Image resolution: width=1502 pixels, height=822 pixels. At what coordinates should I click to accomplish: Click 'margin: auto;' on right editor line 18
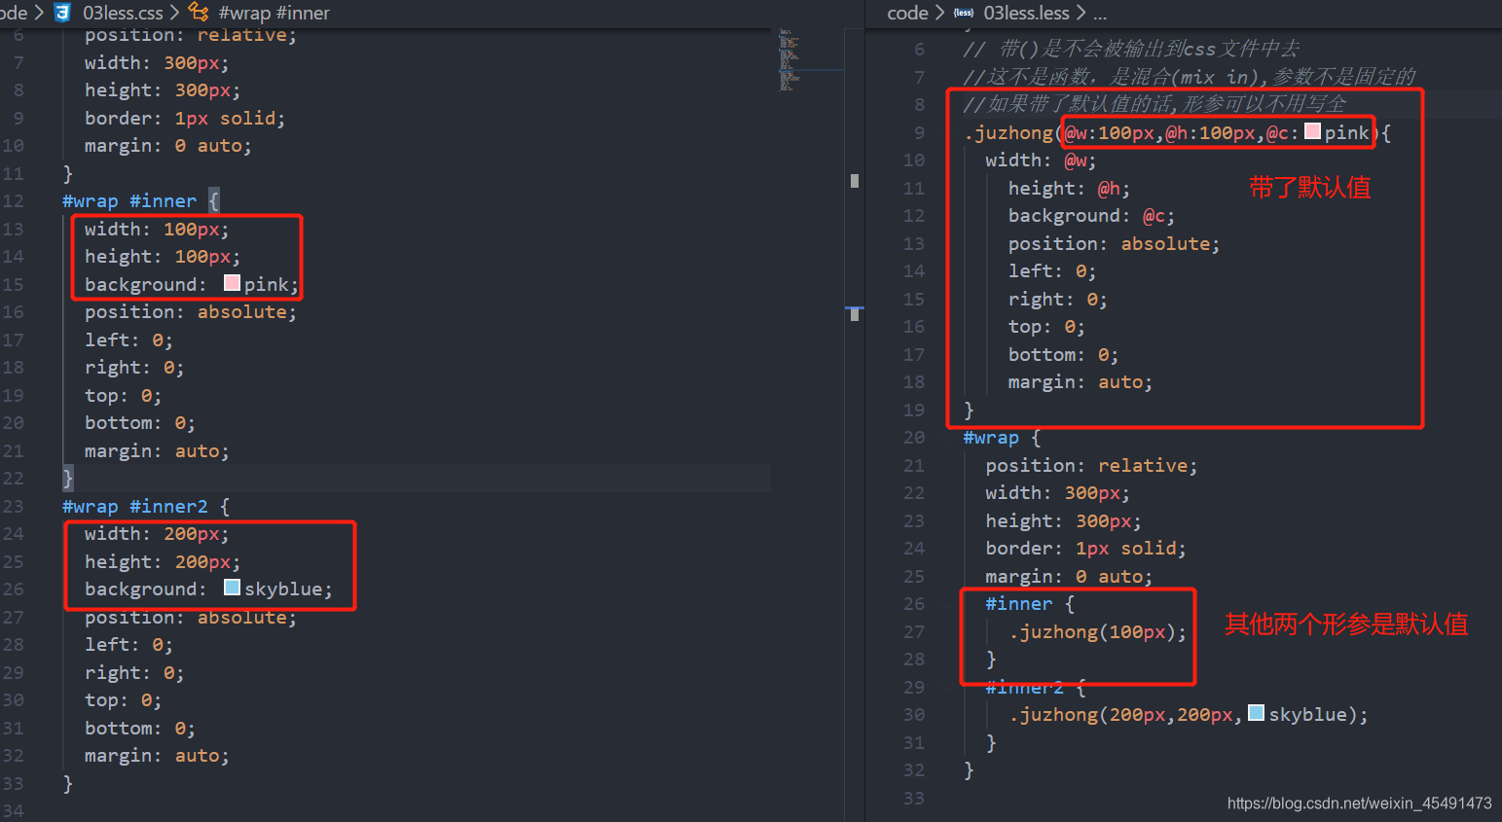coord(1081,382)
